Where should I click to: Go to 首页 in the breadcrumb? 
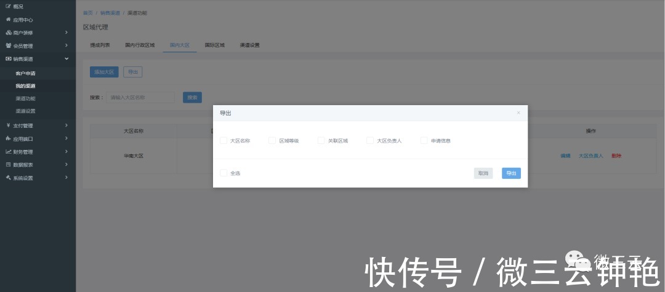[x=88, y=13]
